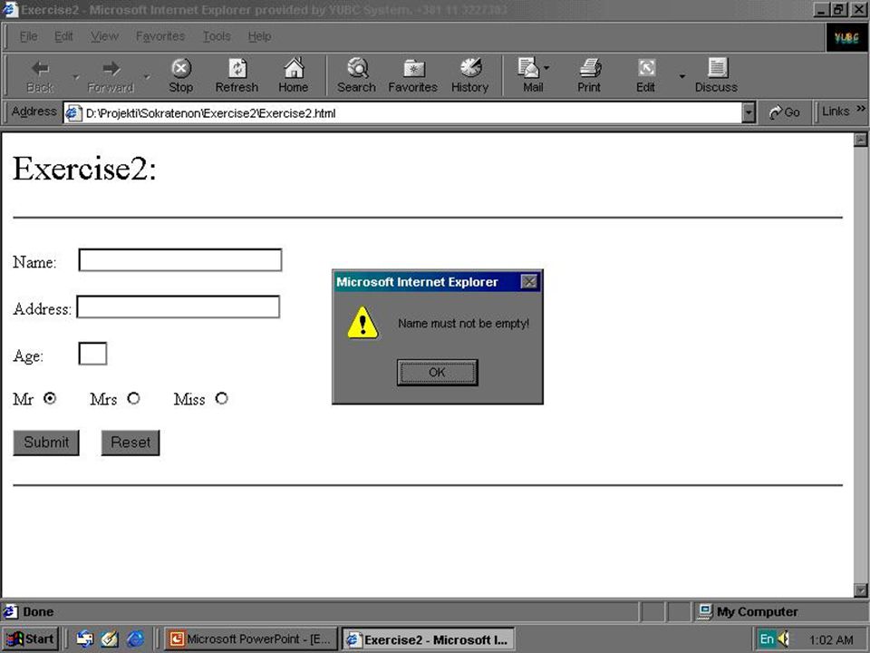Click the Outlook Express quick launch icon
The height and width of the screenshot is (653, 870).
click(84, 639)
